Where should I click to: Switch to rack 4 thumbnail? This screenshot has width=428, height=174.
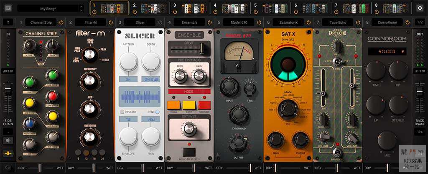pyautogui.click(x=234, y=9)
